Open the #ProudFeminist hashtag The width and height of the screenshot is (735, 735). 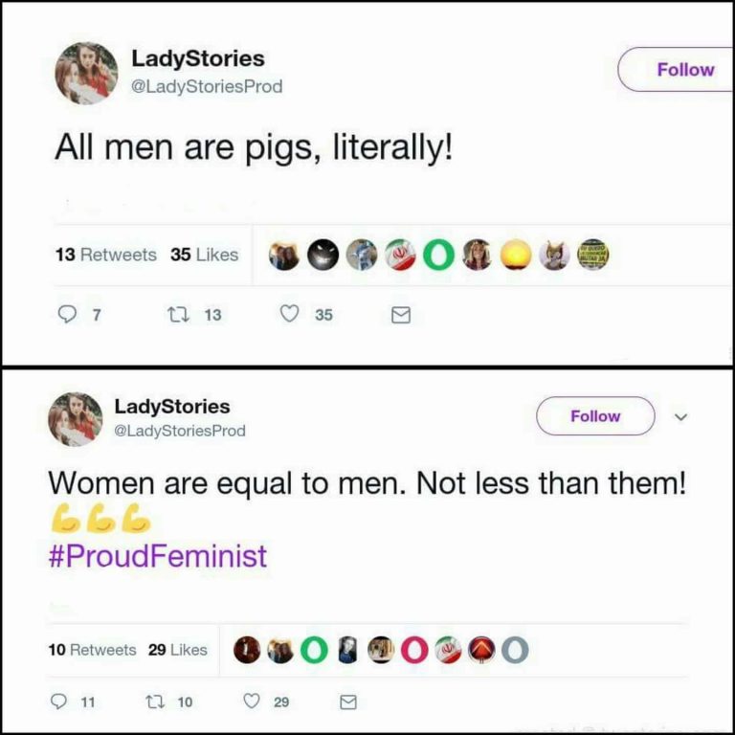coord(158,556)
